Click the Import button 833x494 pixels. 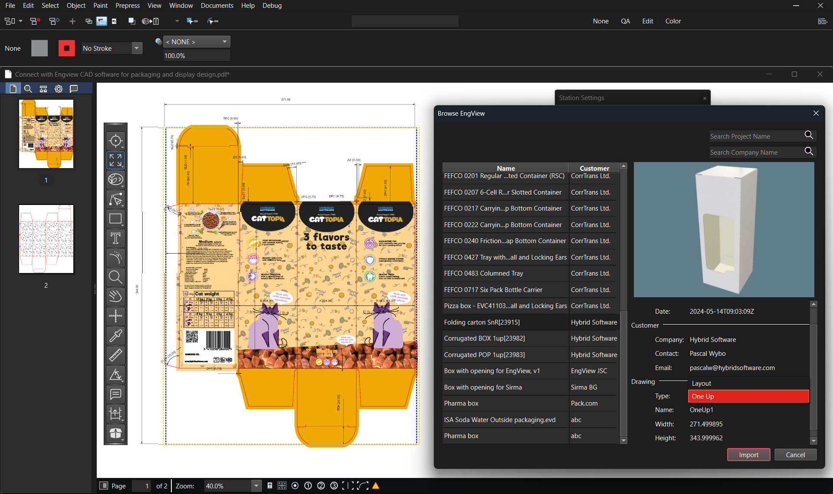(748, 455)
